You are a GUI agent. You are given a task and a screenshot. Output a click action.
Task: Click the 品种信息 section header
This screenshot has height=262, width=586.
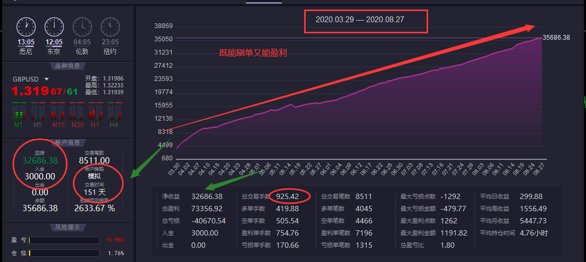coord(67,66)
